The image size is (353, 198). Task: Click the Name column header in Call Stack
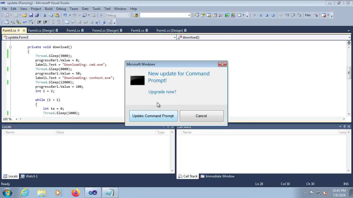tap(259, 132)
